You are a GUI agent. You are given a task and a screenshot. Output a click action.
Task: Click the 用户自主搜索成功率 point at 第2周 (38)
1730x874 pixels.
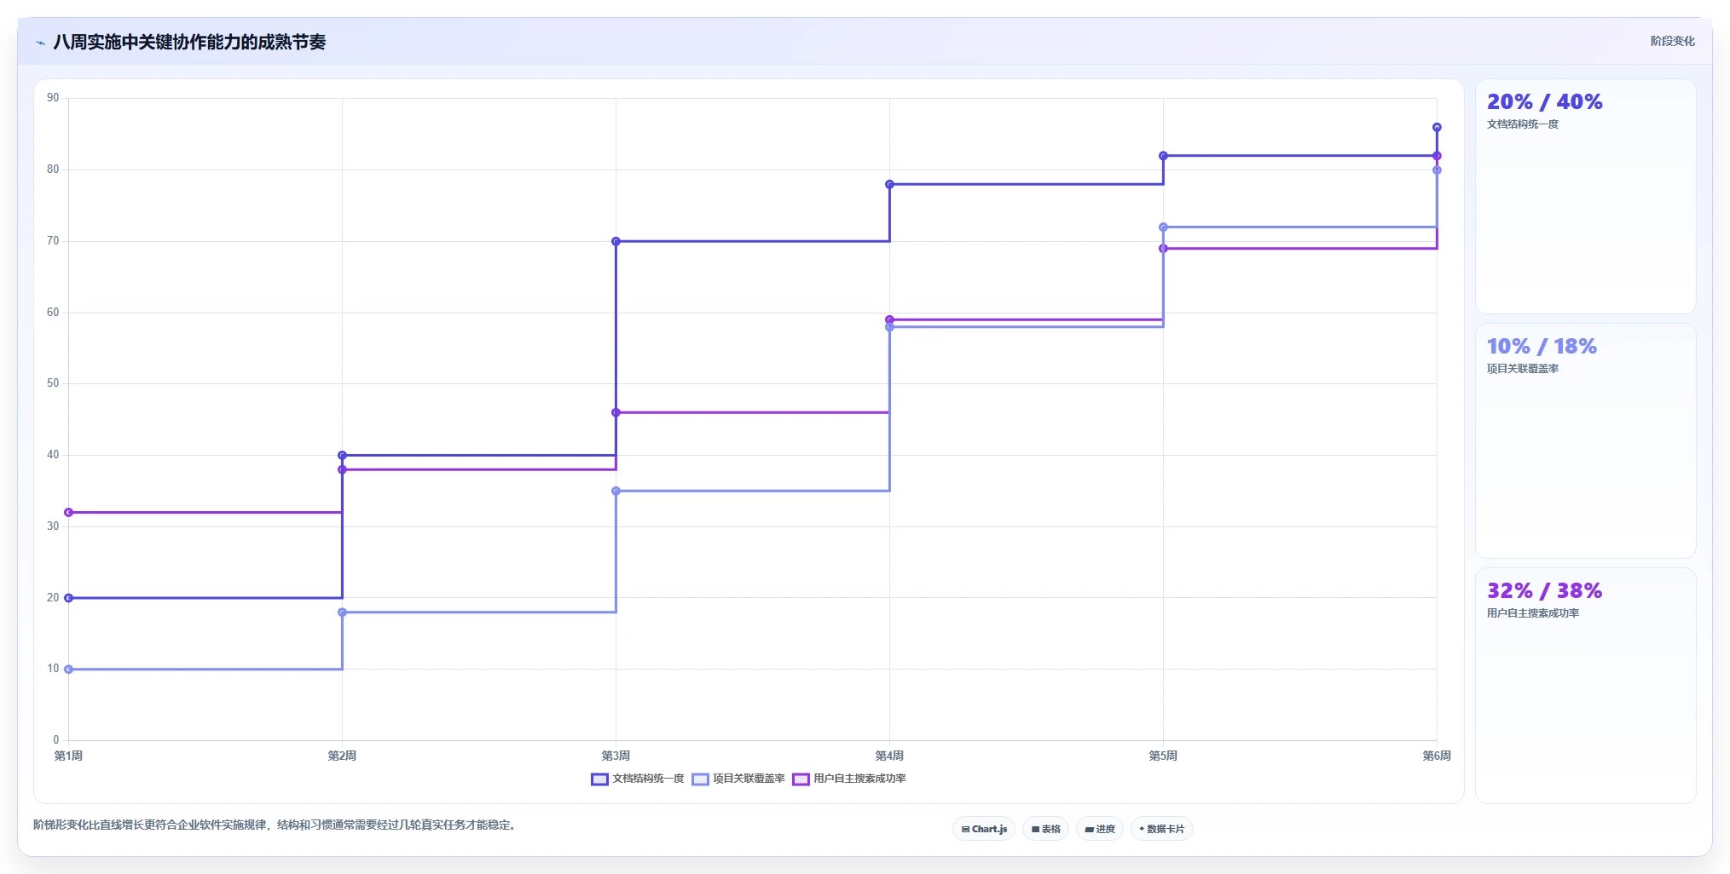[342, 469]
